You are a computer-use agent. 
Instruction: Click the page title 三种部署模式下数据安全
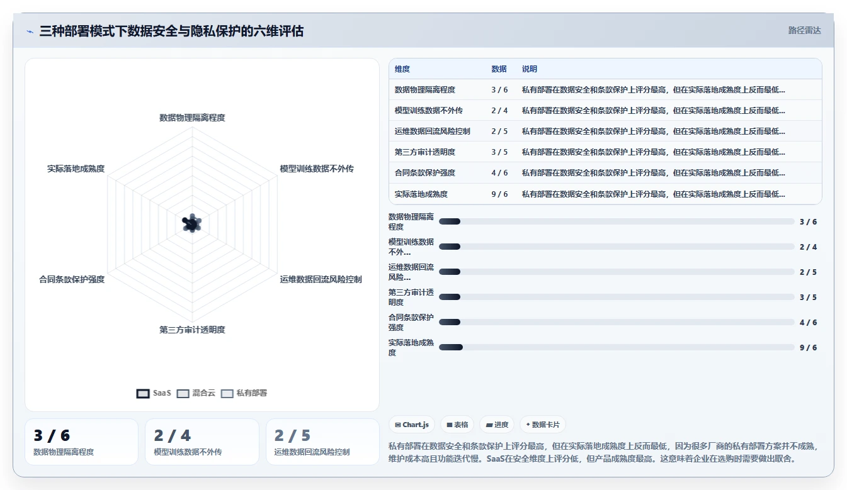point(171,31)
